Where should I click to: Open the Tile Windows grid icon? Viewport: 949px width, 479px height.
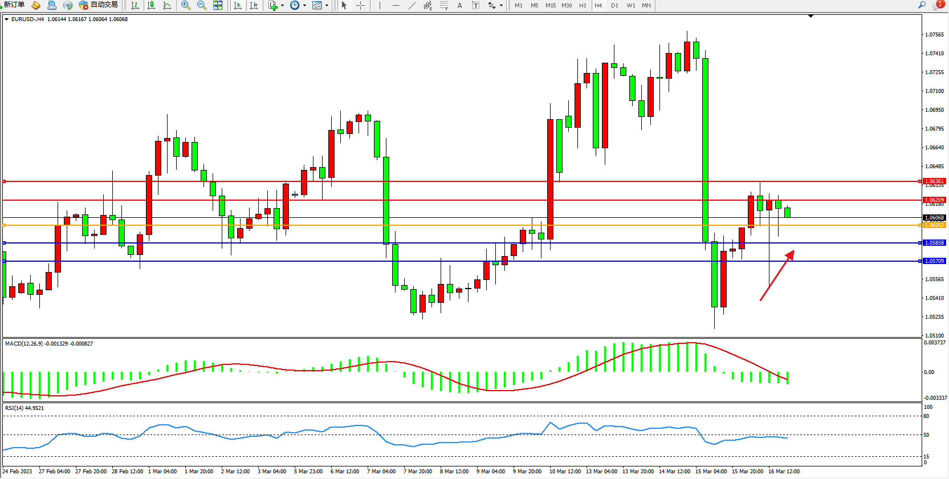(218, 5)
